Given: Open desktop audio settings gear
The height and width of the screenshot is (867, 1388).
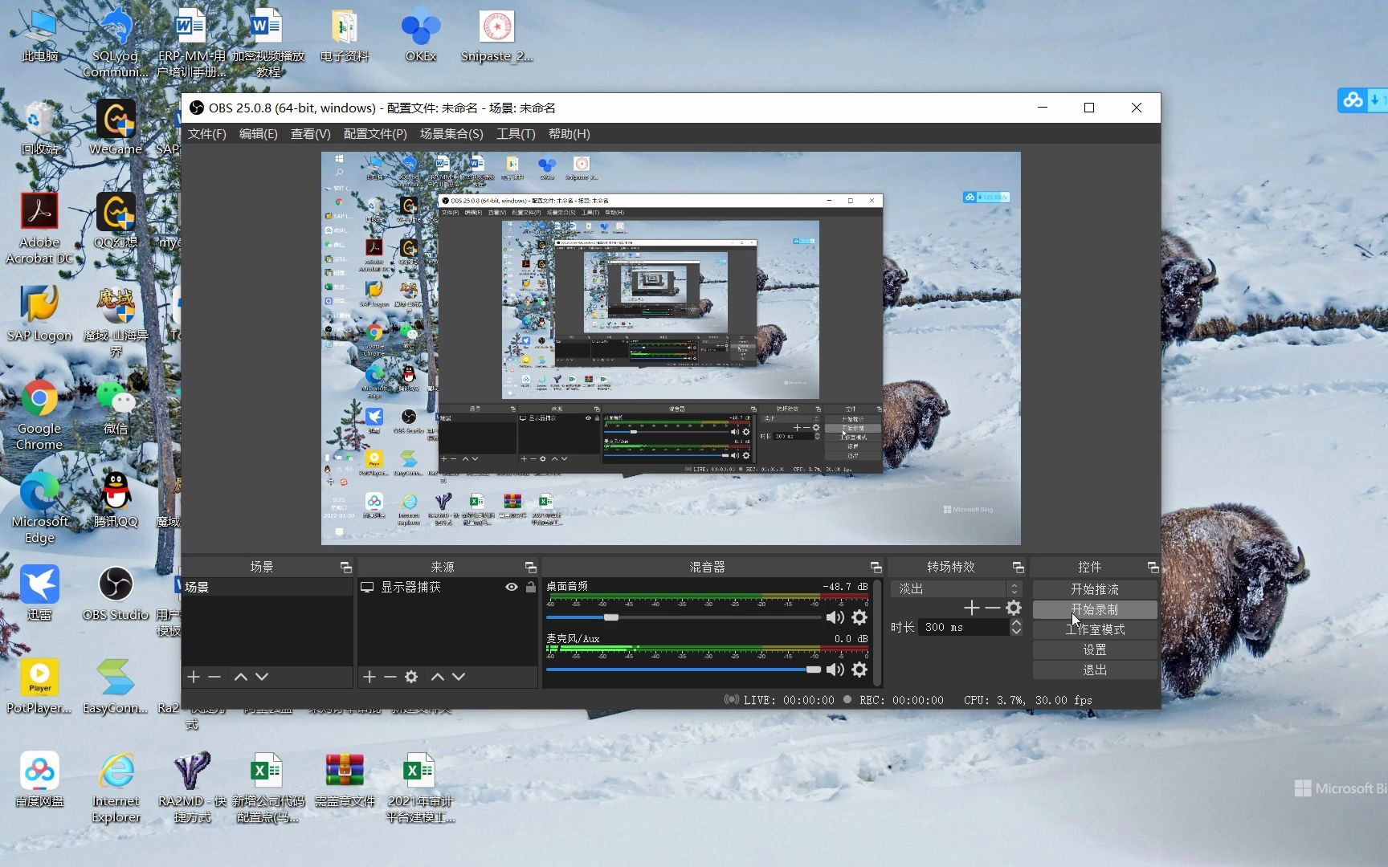Looking at the screenshot, I should tap(859, 617).
